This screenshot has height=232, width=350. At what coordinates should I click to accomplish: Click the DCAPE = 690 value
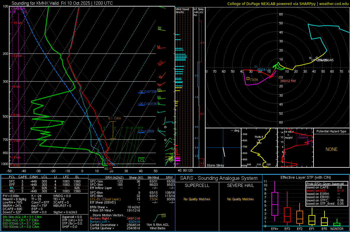click(12, 209)
